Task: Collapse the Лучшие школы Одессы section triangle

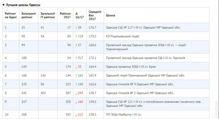Action: 4,5
